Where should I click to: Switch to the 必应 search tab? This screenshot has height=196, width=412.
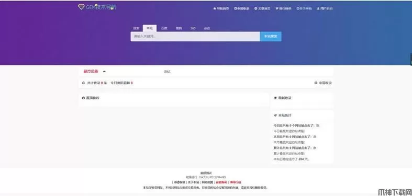pyautogui.click(x=207, y=28)
